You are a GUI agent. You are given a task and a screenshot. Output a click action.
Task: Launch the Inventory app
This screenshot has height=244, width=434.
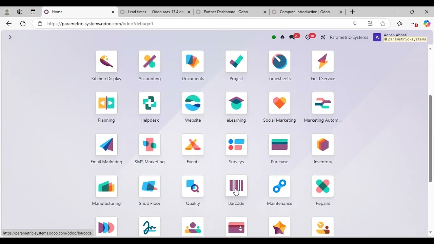[323, 145]
